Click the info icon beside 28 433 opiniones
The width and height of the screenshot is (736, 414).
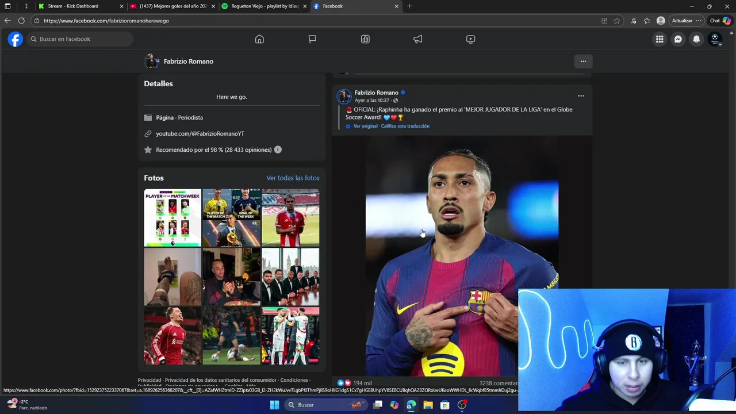278,149
